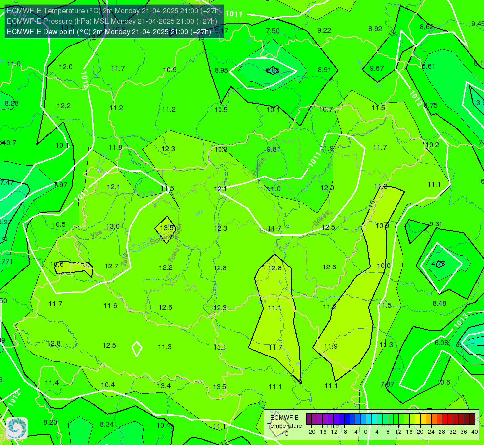The width and height of the screenshot is (484, 445).
Task: Click the 6.08 temperature value
Action: point(441,343)
